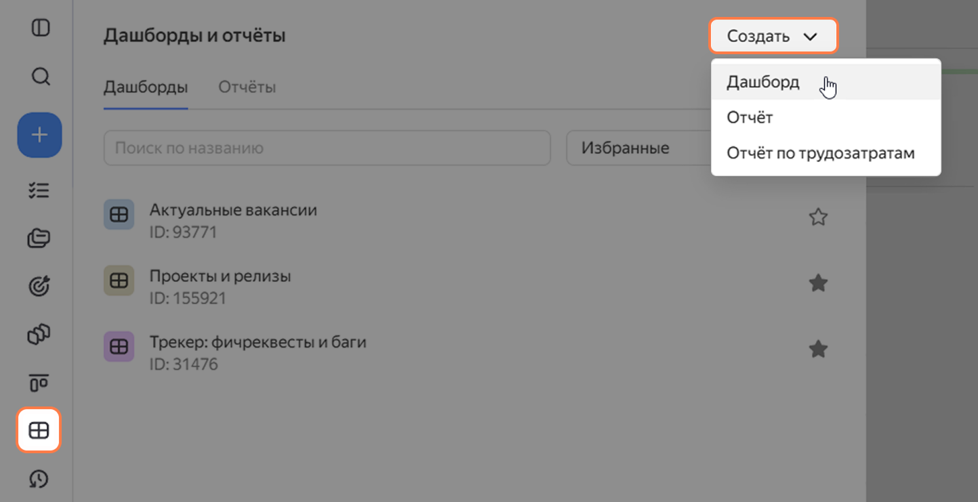This screenshot has height=502, width=978.
Task: Open the Проекты и релизы dashboard link
Action: [220, 276]
